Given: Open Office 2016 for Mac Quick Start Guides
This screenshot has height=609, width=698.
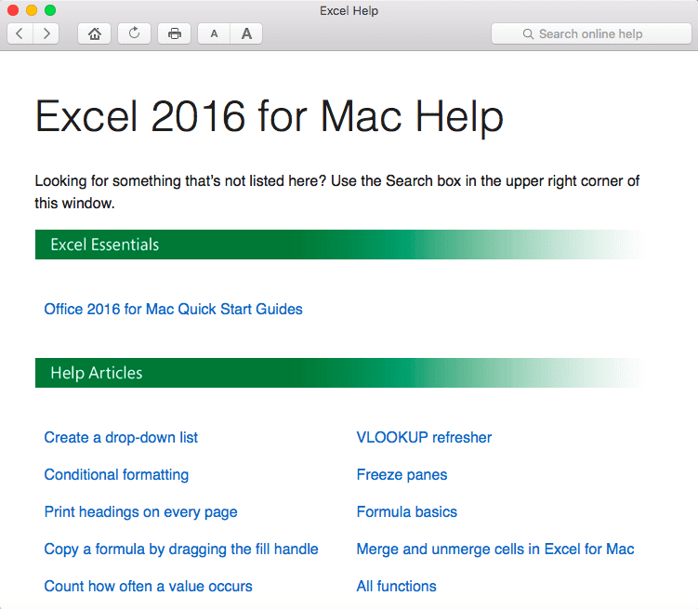Looking at the screenshot, I should 173,309.
